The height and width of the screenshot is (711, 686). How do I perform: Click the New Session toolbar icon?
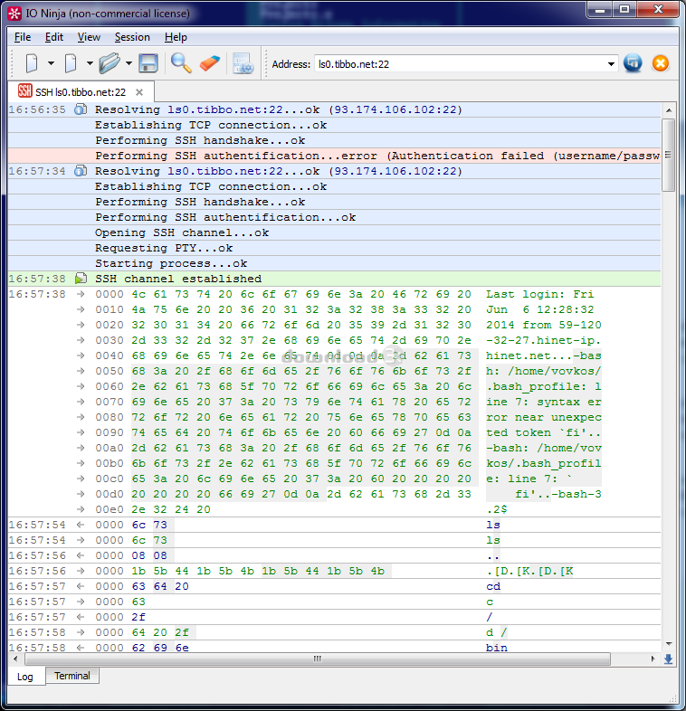32,63
